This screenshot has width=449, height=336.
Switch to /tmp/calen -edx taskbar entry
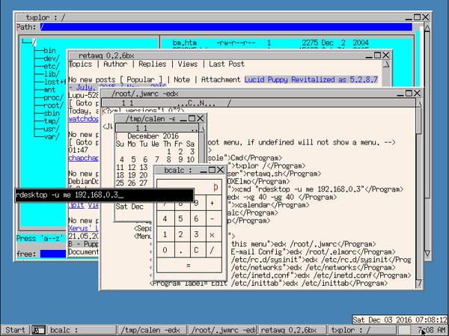(x=152, y=330)
